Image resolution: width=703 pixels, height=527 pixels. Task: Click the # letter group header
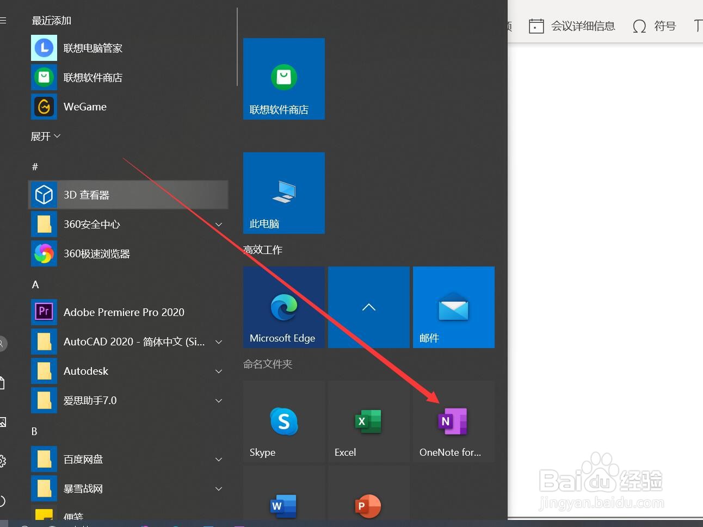click(x=35, y=166)
